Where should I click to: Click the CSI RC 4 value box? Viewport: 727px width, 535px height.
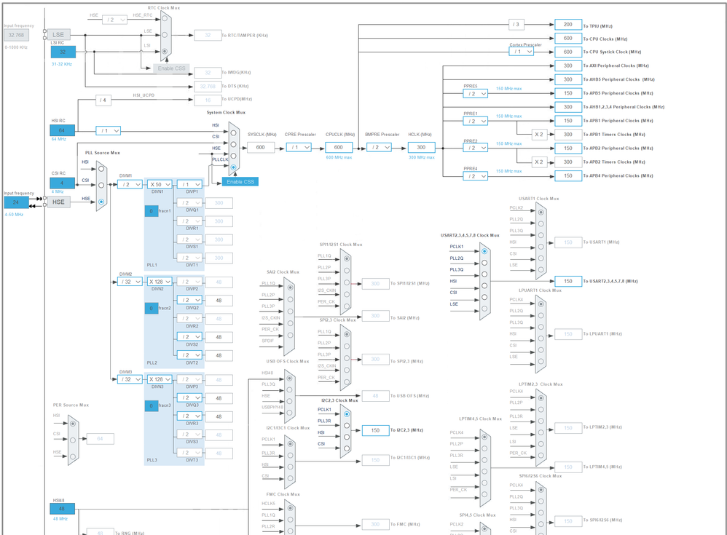(x=62, y=183)
